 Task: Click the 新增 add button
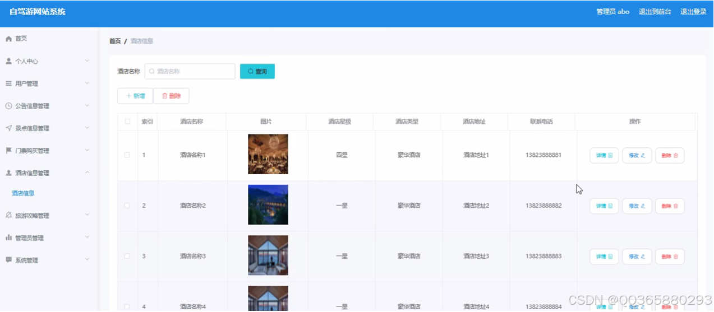click(x=135, y=96)
